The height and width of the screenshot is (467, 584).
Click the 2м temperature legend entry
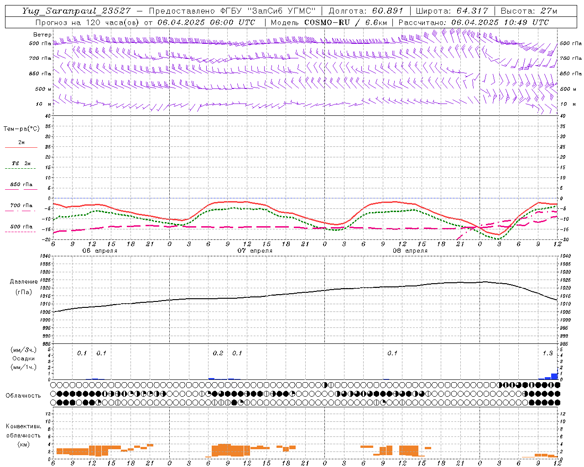(x=21, y=143)
